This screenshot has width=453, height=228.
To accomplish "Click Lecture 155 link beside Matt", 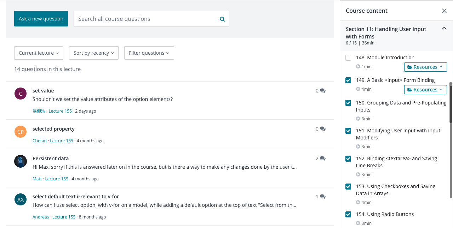I will pyautogui.click(x=57, y=179).
